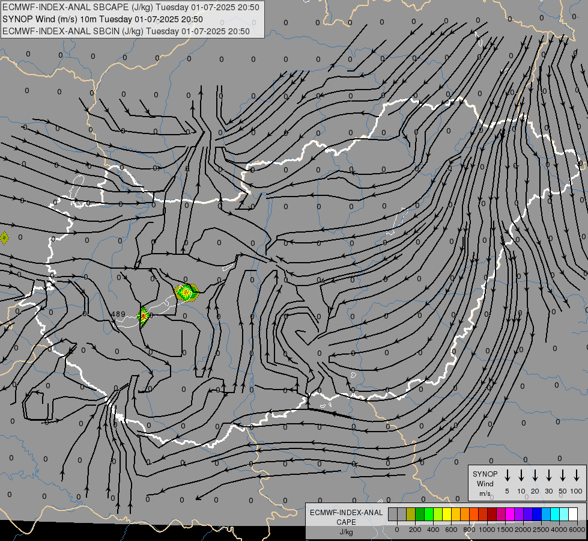Click the 2000 tick label on color scale
Viewport: 588px width, 541px height.
point(523,530)
